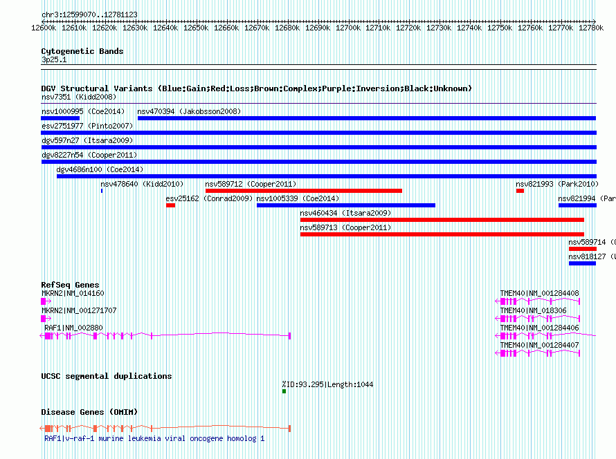Select the 12700k ruler position
Viewport: 616px width, 459px height.
[348, 28]
